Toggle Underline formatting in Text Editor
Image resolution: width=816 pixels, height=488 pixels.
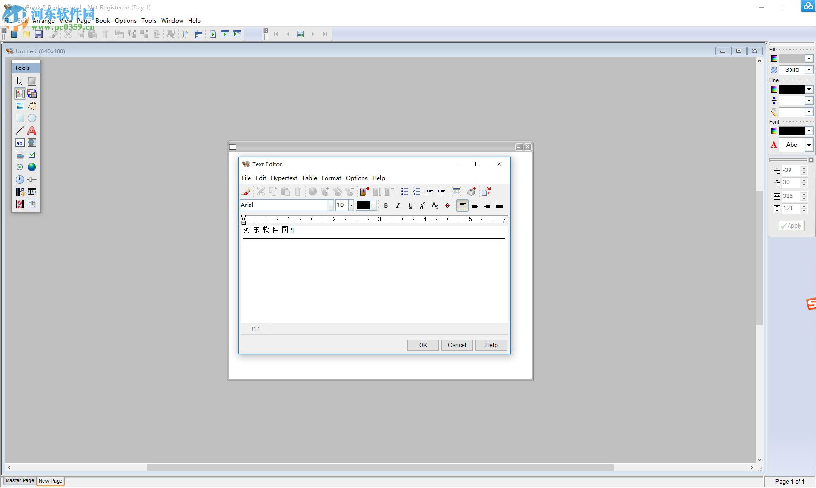(x=410, y=205)
